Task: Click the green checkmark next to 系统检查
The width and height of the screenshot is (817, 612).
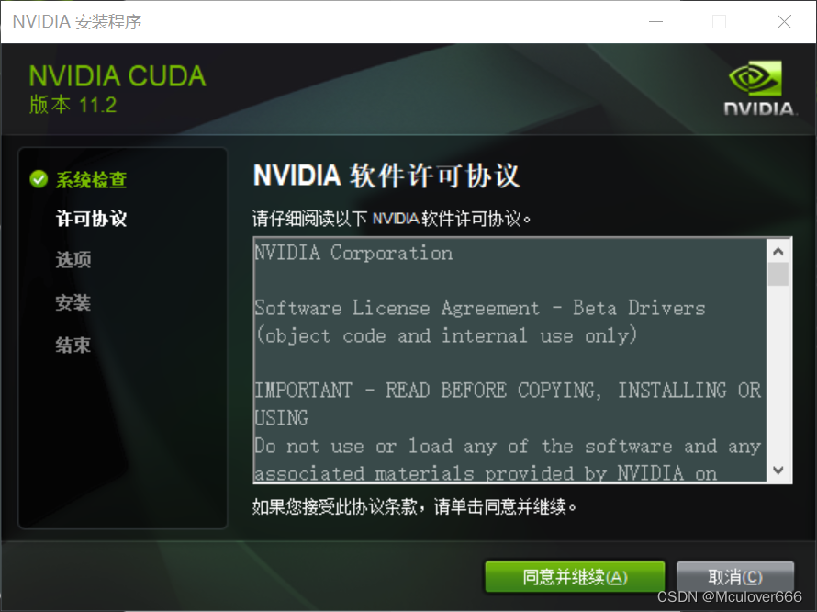Action: pos(39,179)
